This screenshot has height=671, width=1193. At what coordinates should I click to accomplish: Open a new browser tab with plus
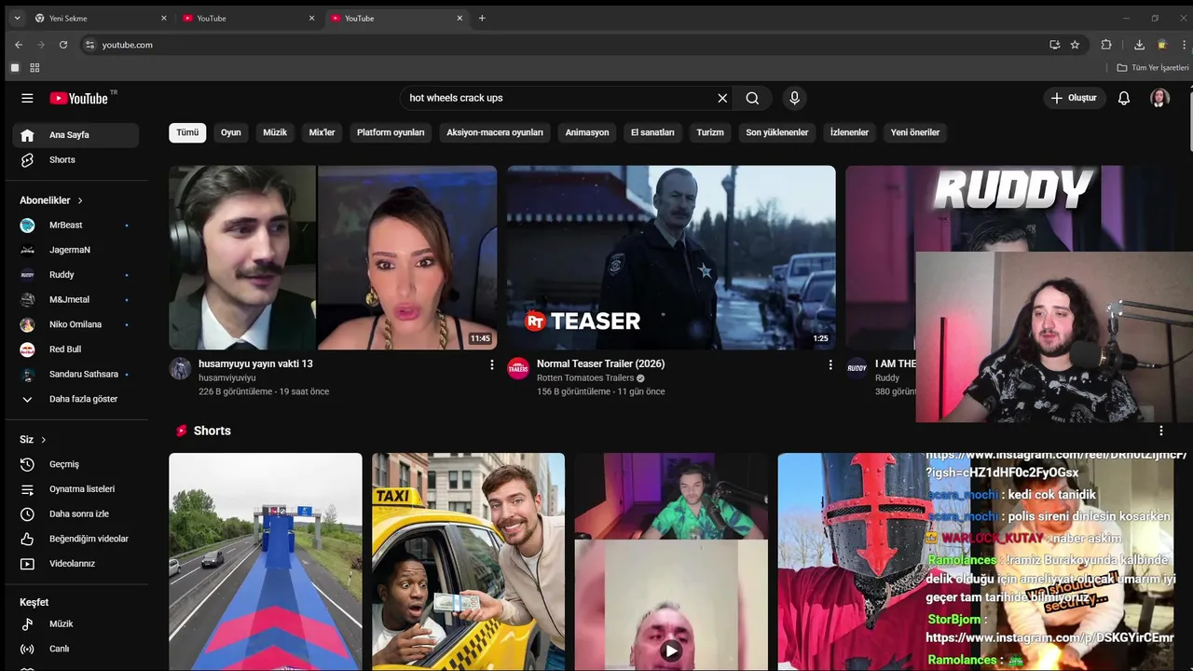point(482,18)
